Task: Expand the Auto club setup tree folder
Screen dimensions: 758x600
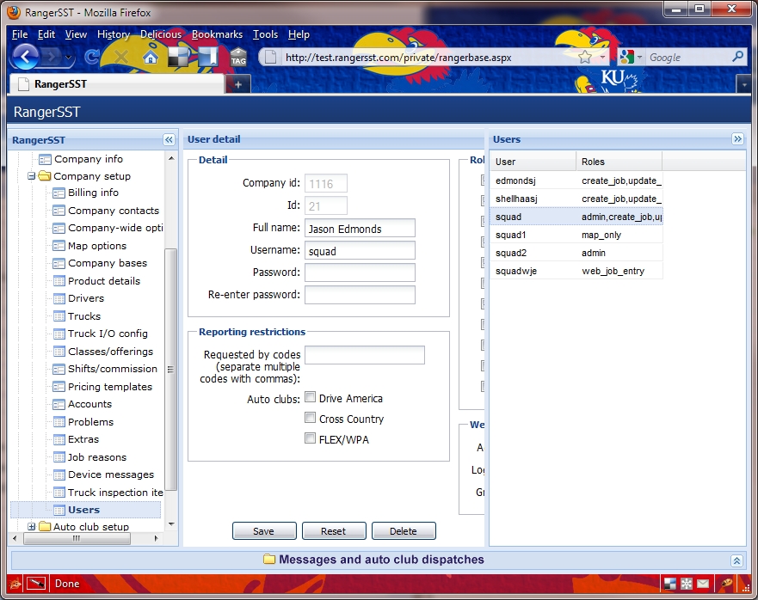Action: pyautogui.click(x=32, y=527)
